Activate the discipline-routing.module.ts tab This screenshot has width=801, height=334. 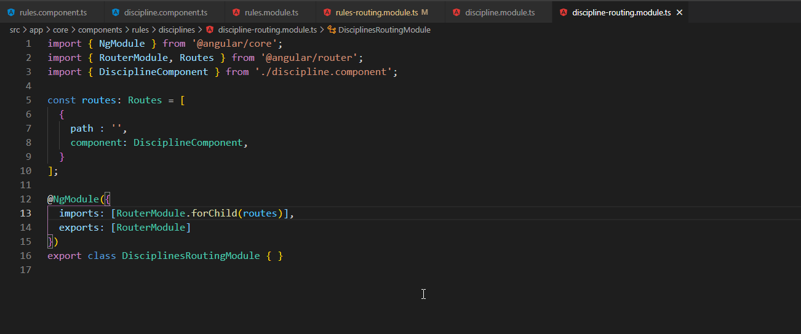pos(621,12)
